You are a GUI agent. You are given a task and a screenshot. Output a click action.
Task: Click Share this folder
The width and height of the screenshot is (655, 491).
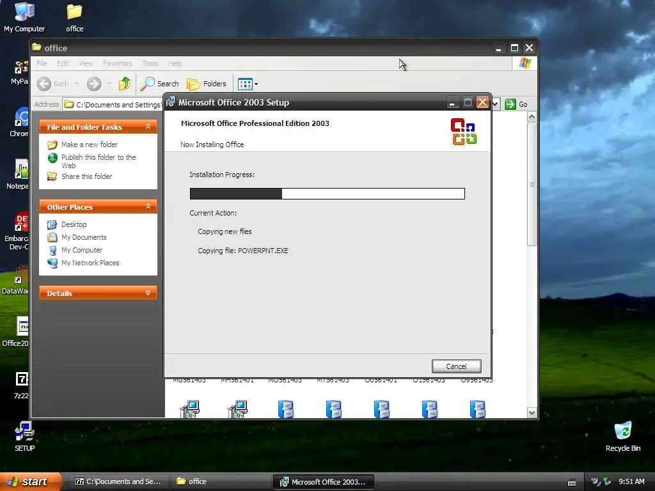86,176
